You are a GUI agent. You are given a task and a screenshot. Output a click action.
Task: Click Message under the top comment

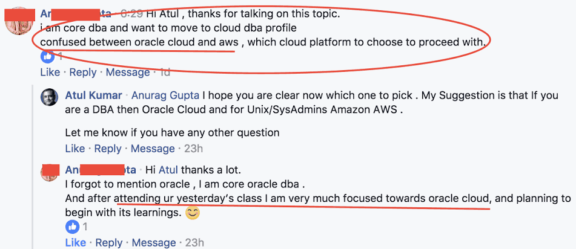coord(127,73)
